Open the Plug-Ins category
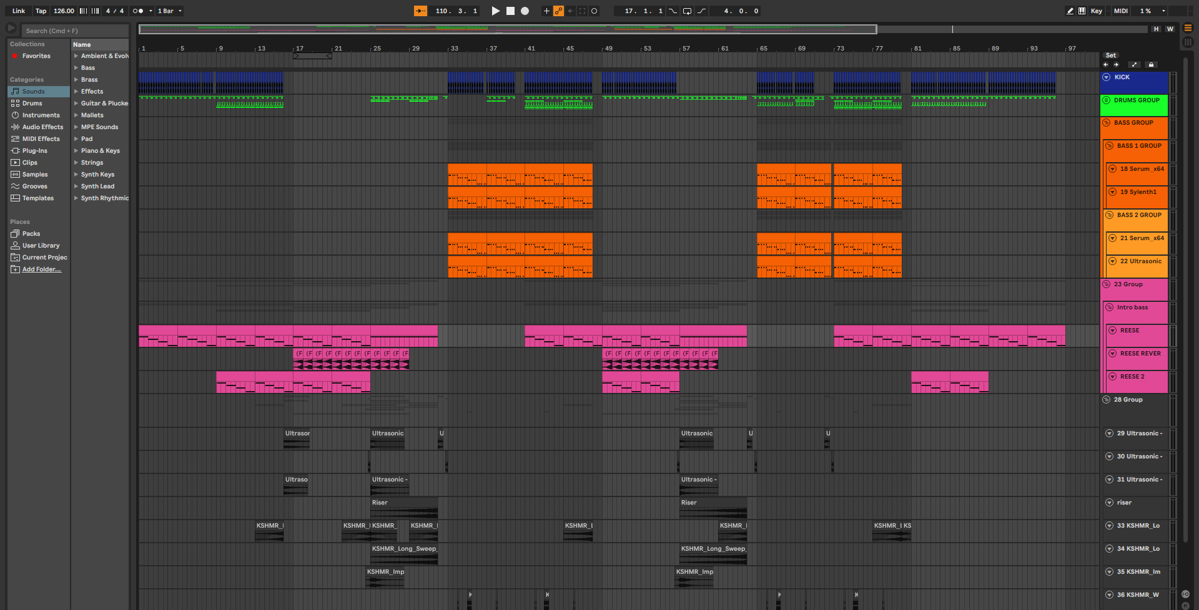Image resolution: width=1199 pixels, height=610 pixels. [39, 151]
